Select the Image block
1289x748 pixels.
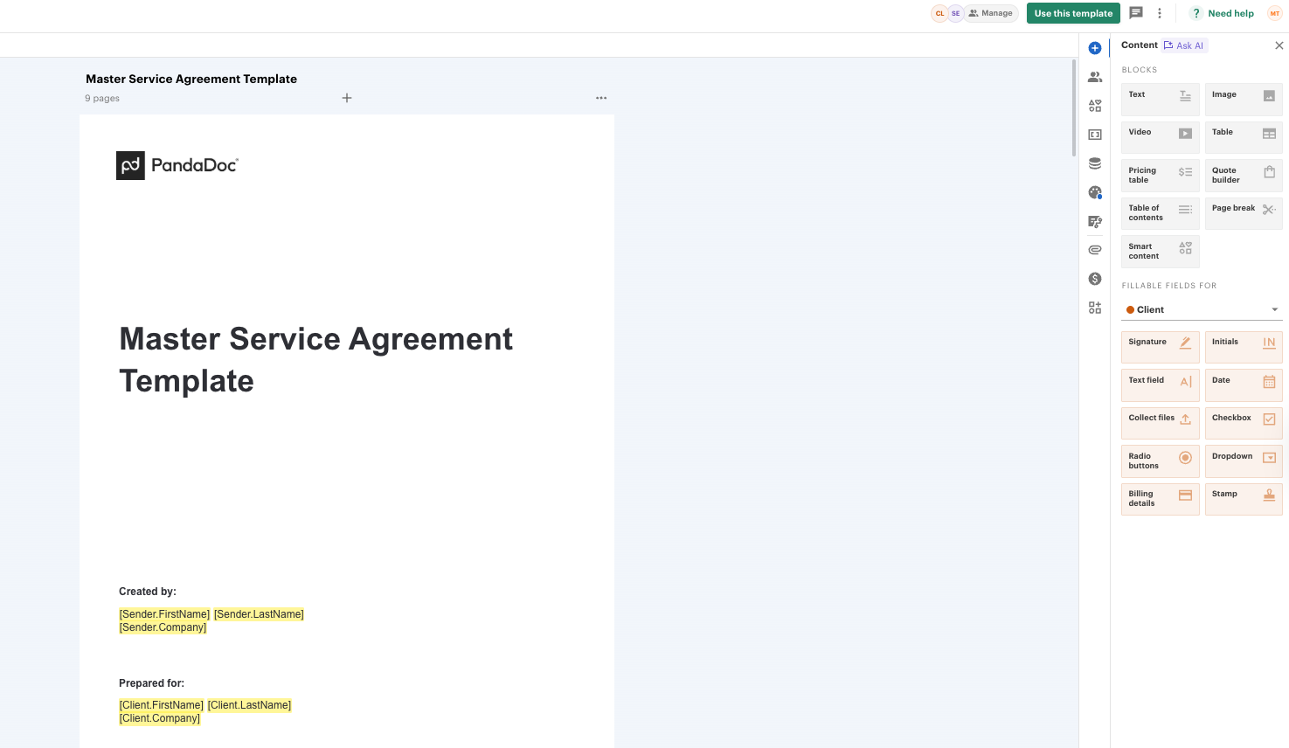click(x=1244, y=100)
